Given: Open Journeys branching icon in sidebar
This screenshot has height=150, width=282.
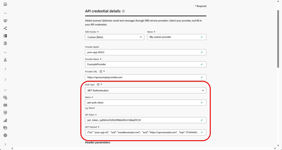Looking at the screenshot, I should point(5,28).
